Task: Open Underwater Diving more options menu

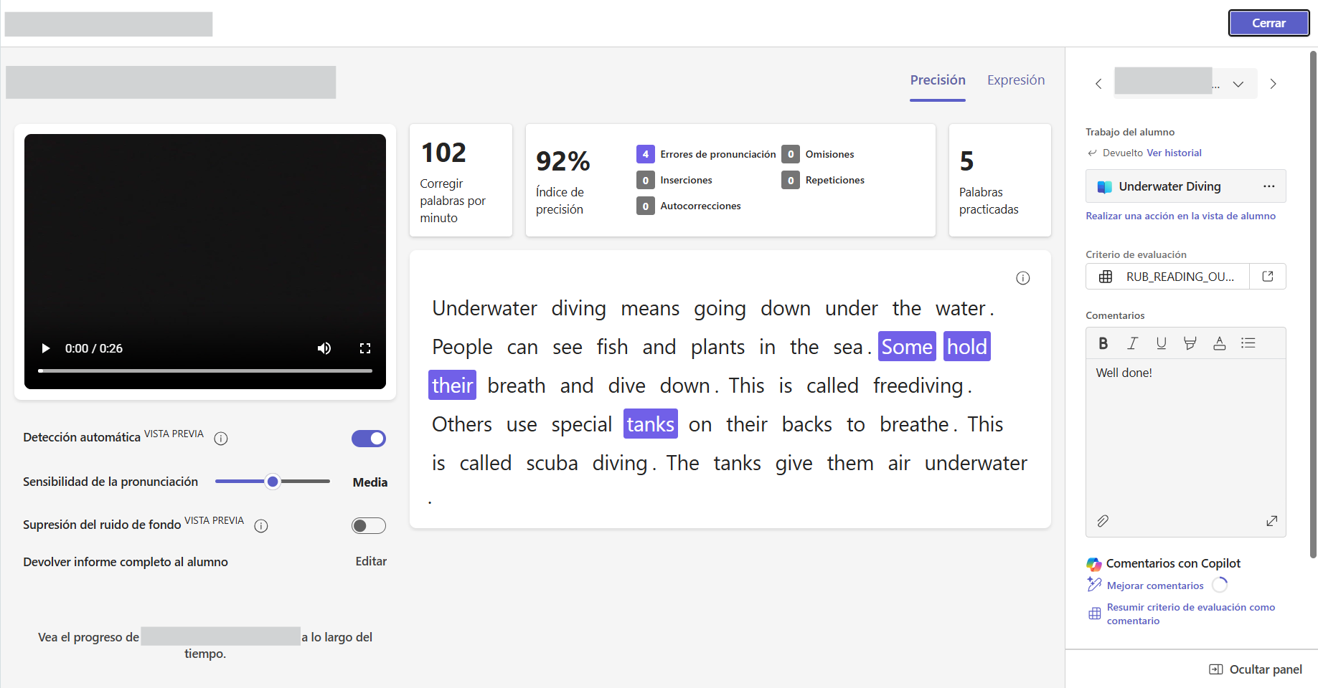Action: (x=1268, y=186)
